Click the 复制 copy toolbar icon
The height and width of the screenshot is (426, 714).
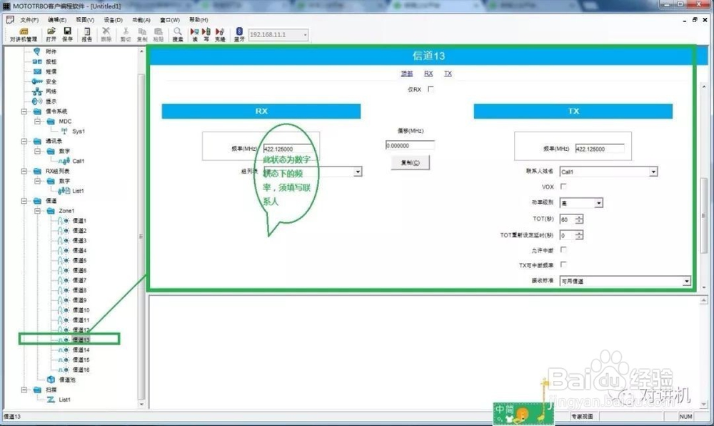tap(142, 34)
